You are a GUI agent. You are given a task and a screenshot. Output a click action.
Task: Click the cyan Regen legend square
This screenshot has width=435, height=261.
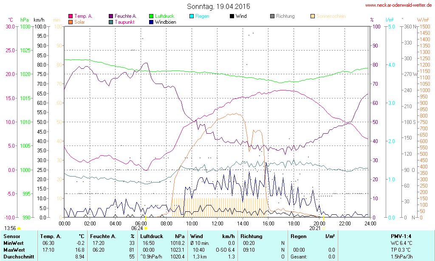(192, 16)
